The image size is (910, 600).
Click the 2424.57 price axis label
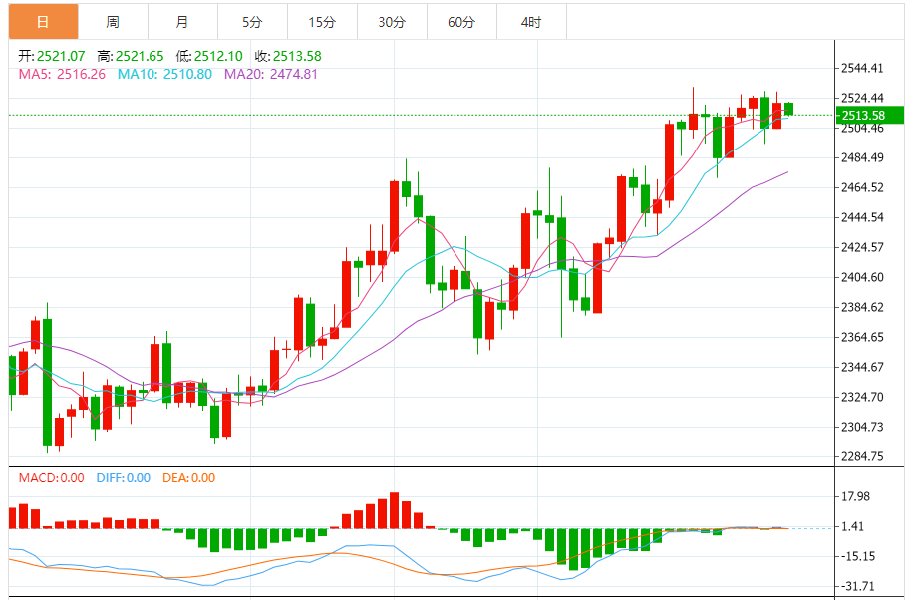tap(862, 248)
